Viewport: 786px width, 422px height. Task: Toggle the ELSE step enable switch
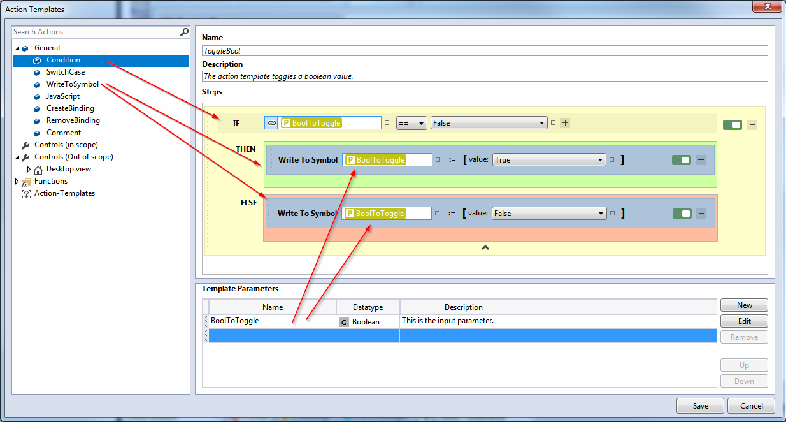(x=682, y=214)
